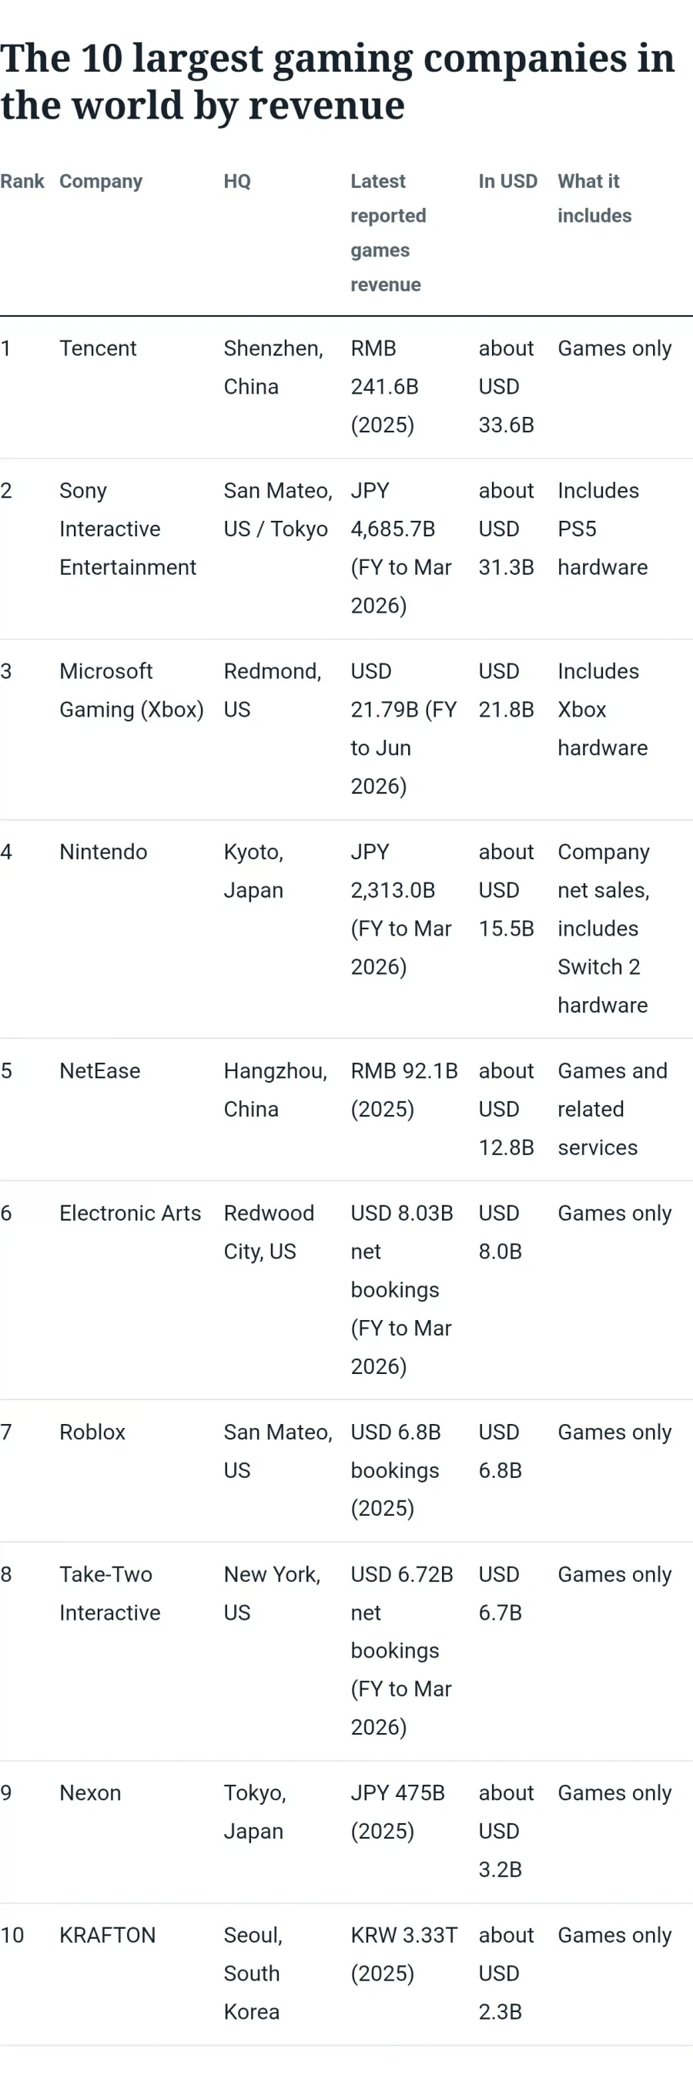Click the What it includes header

coord(594,198)
